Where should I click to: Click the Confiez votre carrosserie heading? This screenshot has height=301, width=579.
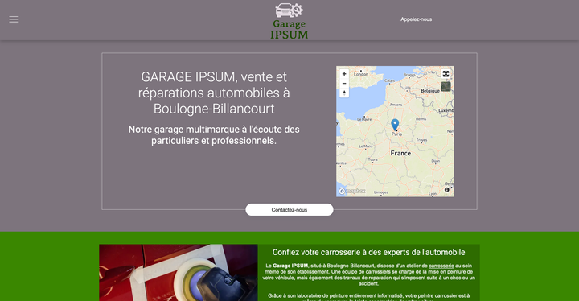click(369, 252)
